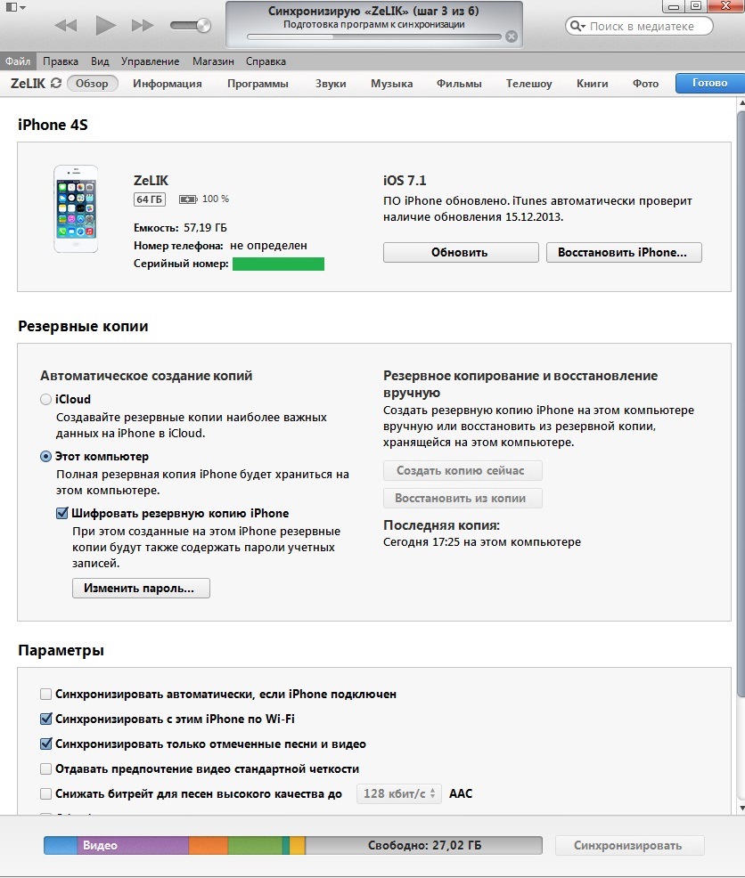Open the Правка menu

[x=61, y=61]
